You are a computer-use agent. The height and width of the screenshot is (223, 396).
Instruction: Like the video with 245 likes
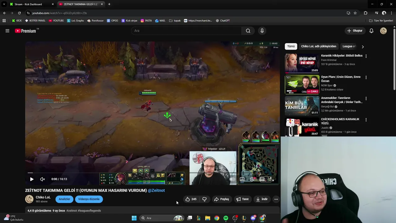click(x=191, y=199)
